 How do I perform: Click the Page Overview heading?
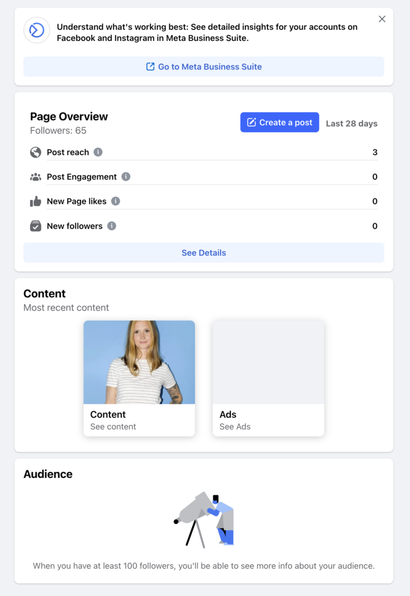pos(69,116)
